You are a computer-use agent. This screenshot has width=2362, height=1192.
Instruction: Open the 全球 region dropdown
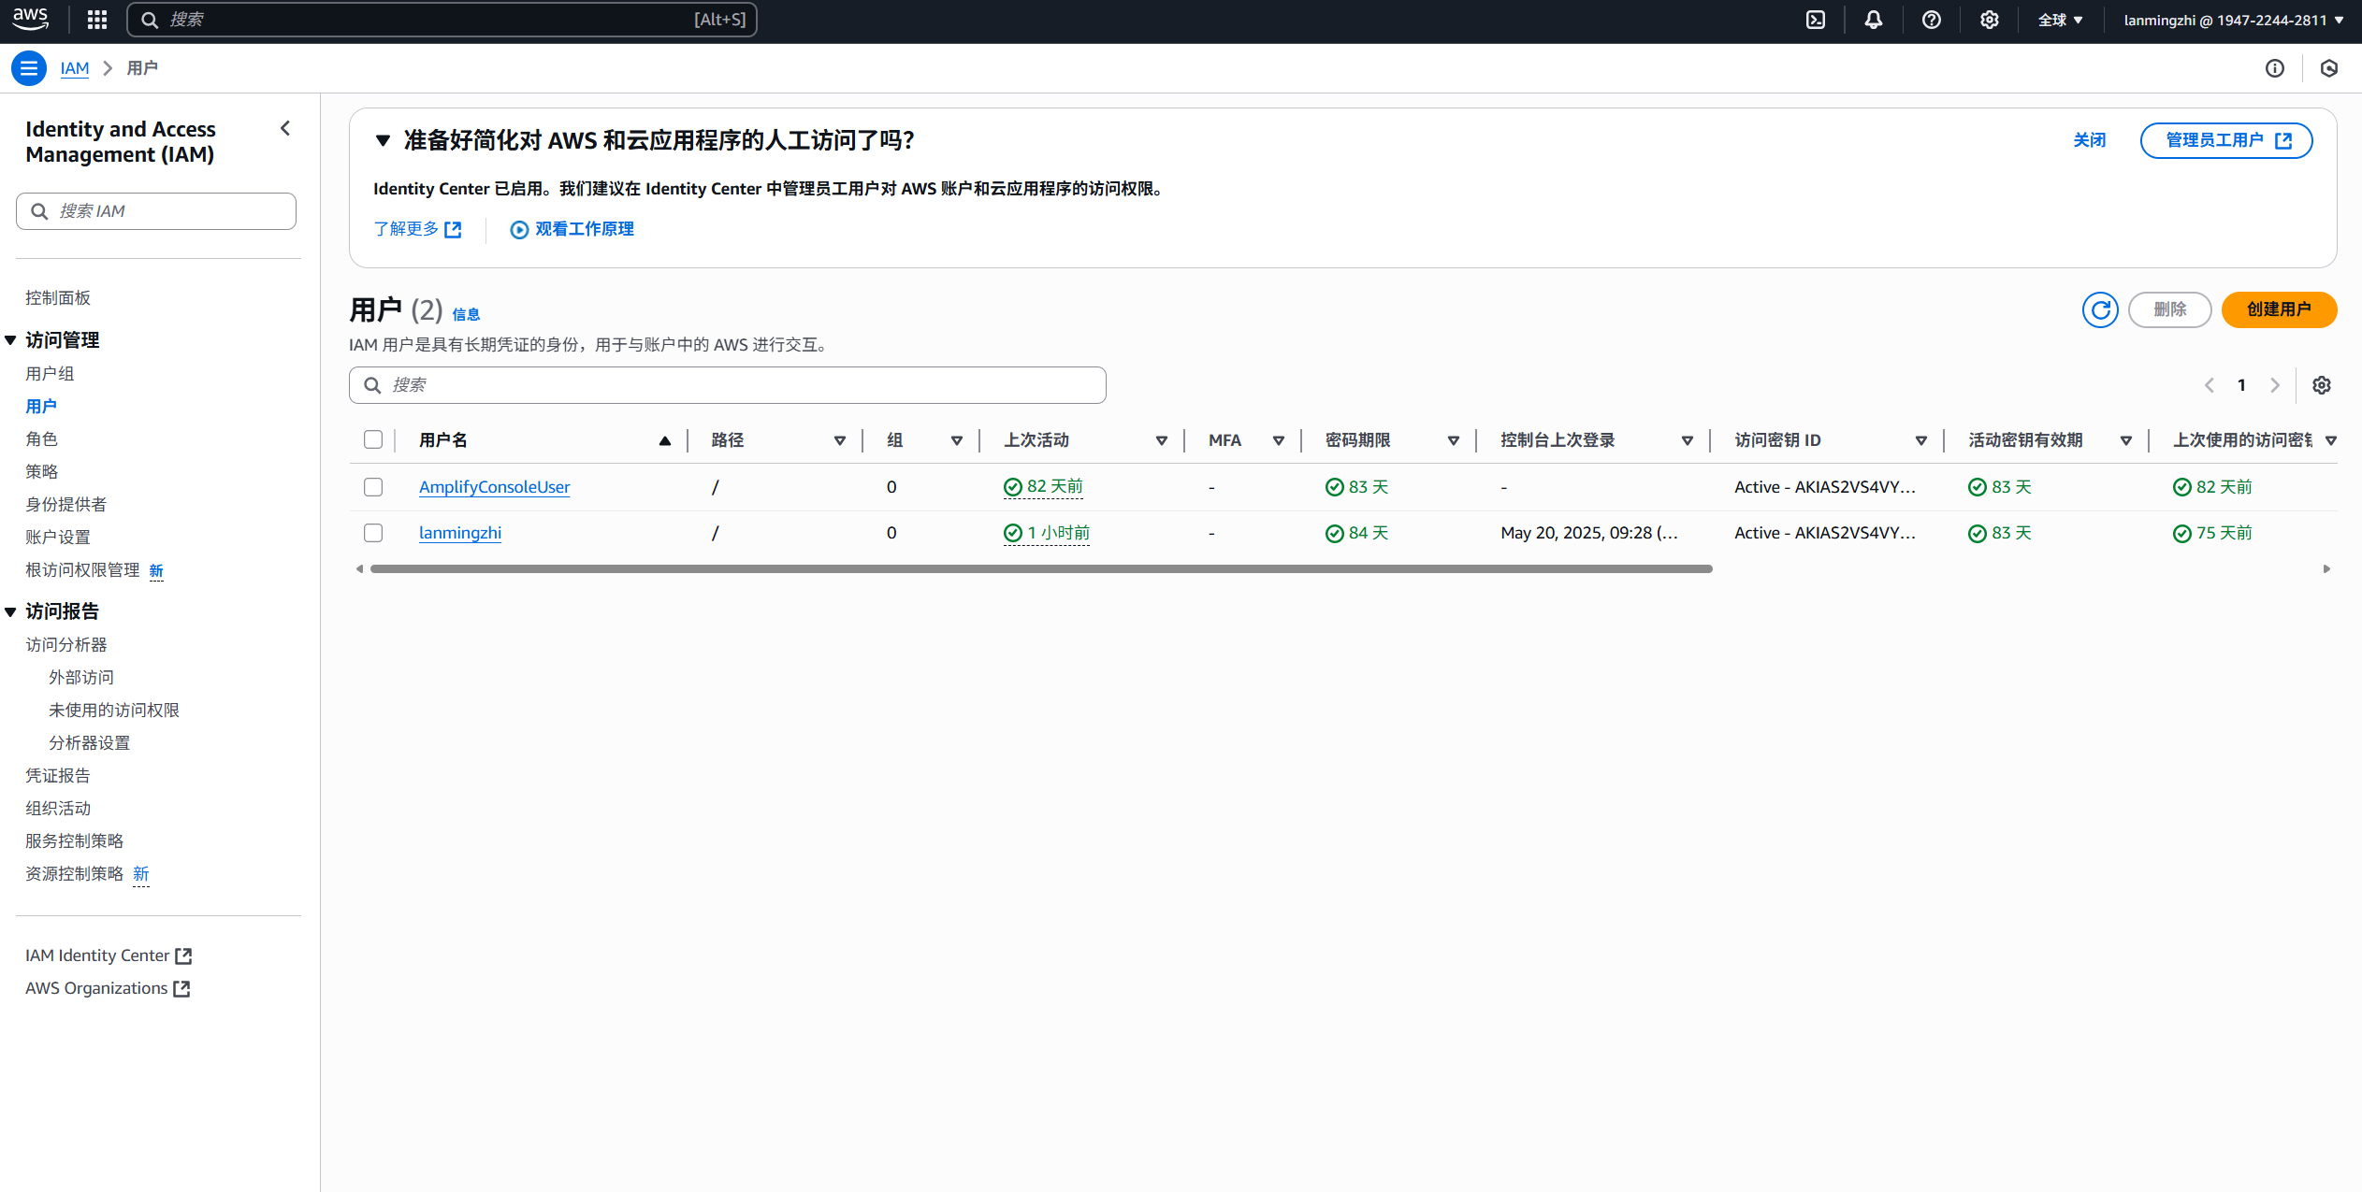pyautogui.click(x=2060, y=20)
